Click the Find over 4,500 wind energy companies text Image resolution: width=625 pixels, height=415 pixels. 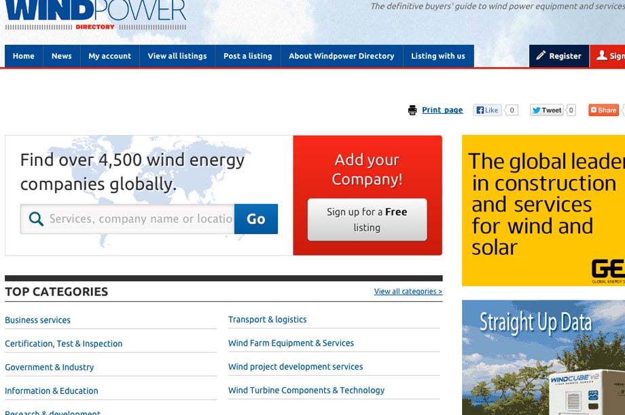tap(132, 172)
